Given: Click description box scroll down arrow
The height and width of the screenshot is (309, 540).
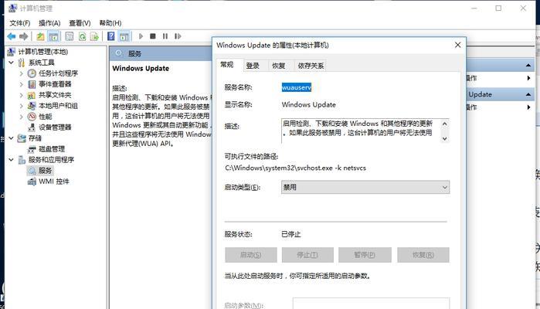Looking at the screenshot, I should point(445,138).
